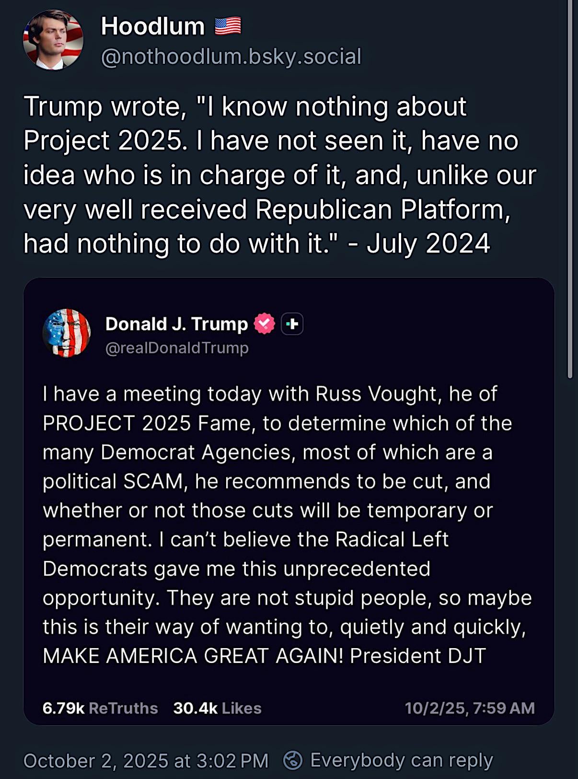
Task: Click the Donald J. Trump name
Action: tap(176, 324)
